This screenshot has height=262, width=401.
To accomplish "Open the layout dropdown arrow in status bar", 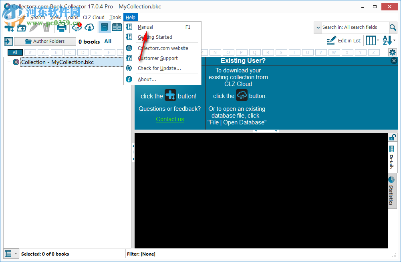I will click(x=16, y=254).
